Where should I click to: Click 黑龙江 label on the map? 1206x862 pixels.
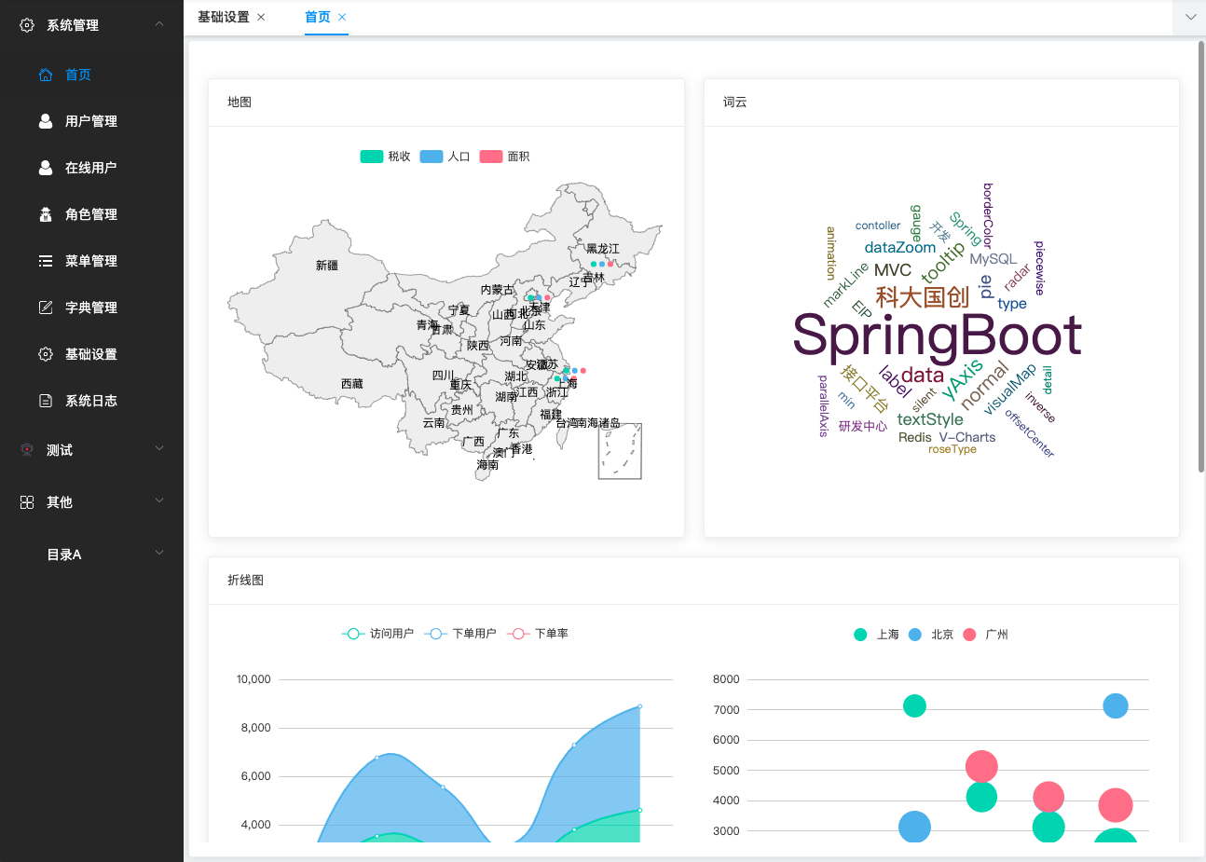click(x=603, y=249)
